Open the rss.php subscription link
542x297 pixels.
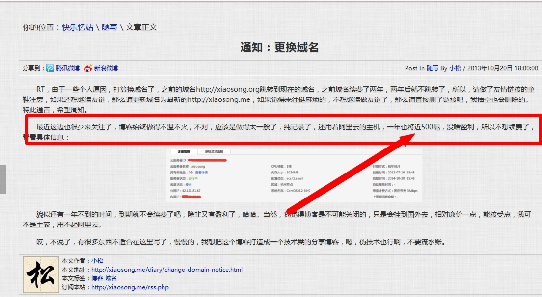pyautogui.click(x=130, y=287)
